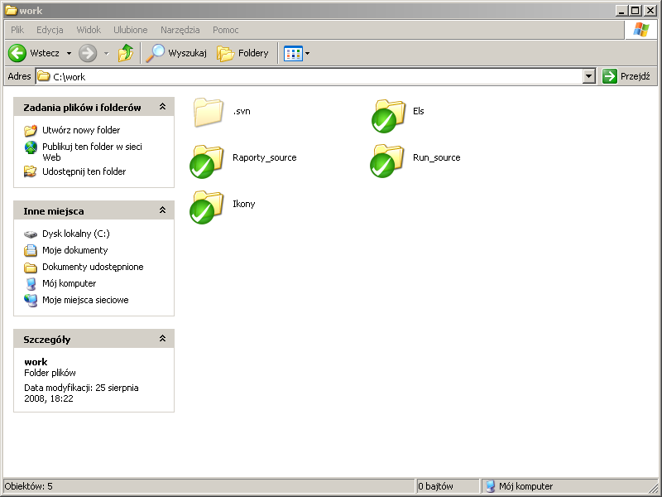Collapse the Zadania plików i folderów panel
The height and width of the screenshot is (497, 662).
[x=162, y=107]
